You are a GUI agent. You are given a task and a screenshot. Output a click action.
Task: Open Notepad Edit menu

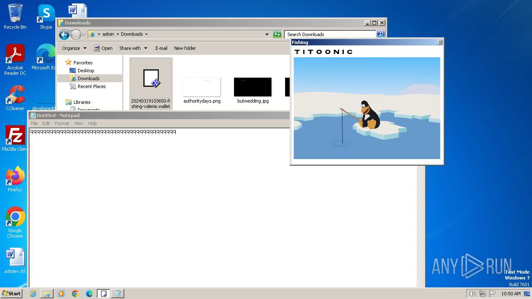(x=46, y=123)
